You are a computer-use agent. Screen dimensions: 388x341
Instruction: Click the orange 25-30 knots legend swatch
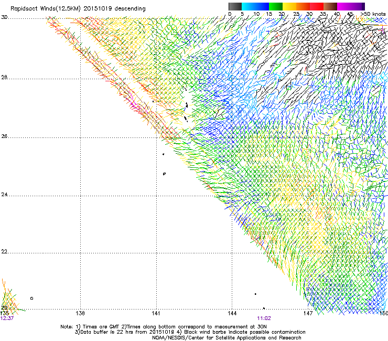click(x=303, y=6)
